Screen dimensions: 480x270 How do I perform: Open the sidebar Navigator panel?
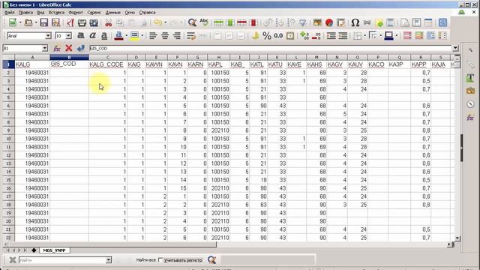470,104
